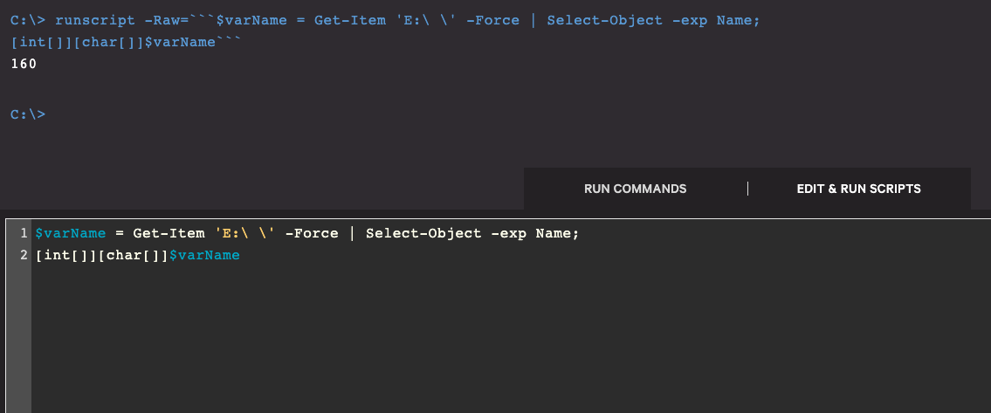Viewport: 991px width, 413px height.
Task: Place cursor on $varName in editor line 1
Action: coord(70,234)
